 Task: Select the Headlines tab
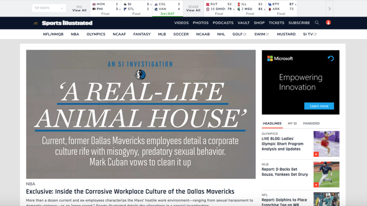(272, 123)
